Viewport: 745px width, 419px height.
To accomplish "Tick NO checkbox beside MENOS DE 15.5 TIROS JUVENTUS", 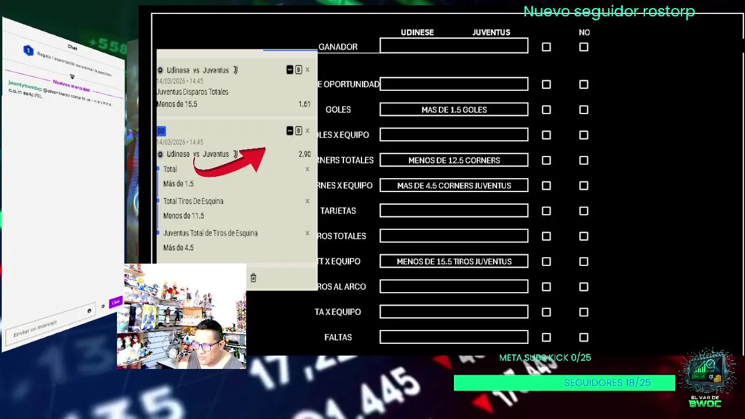I will (x=584, y=262).
